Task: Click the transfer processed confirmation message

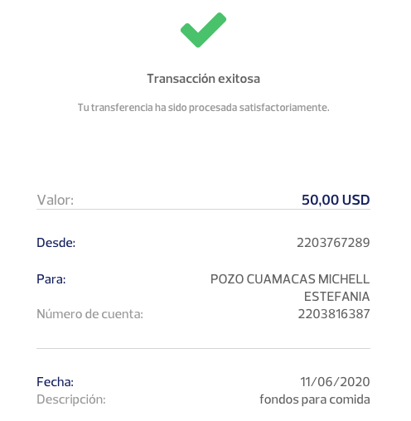Action: (x=203, y=108)
